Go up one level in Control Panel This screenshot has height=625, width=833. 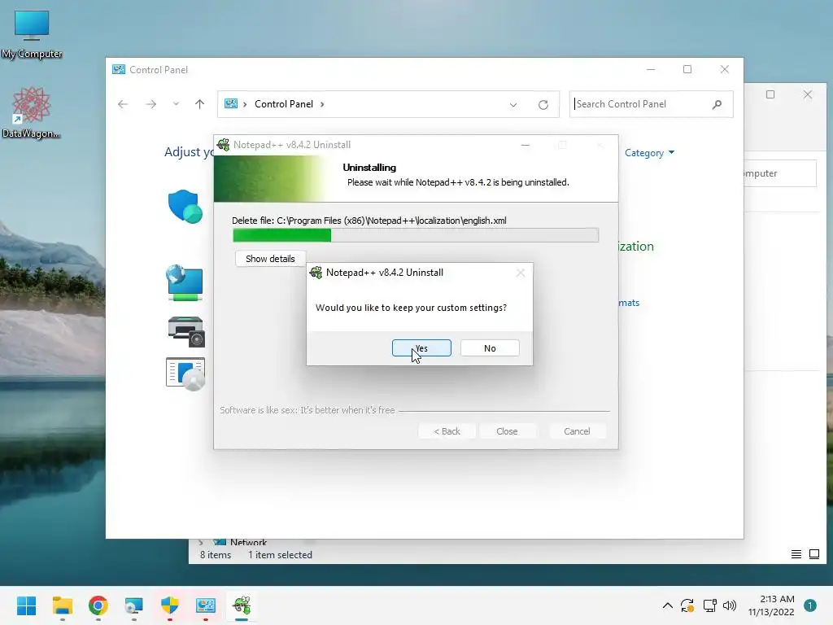point(199,104)
